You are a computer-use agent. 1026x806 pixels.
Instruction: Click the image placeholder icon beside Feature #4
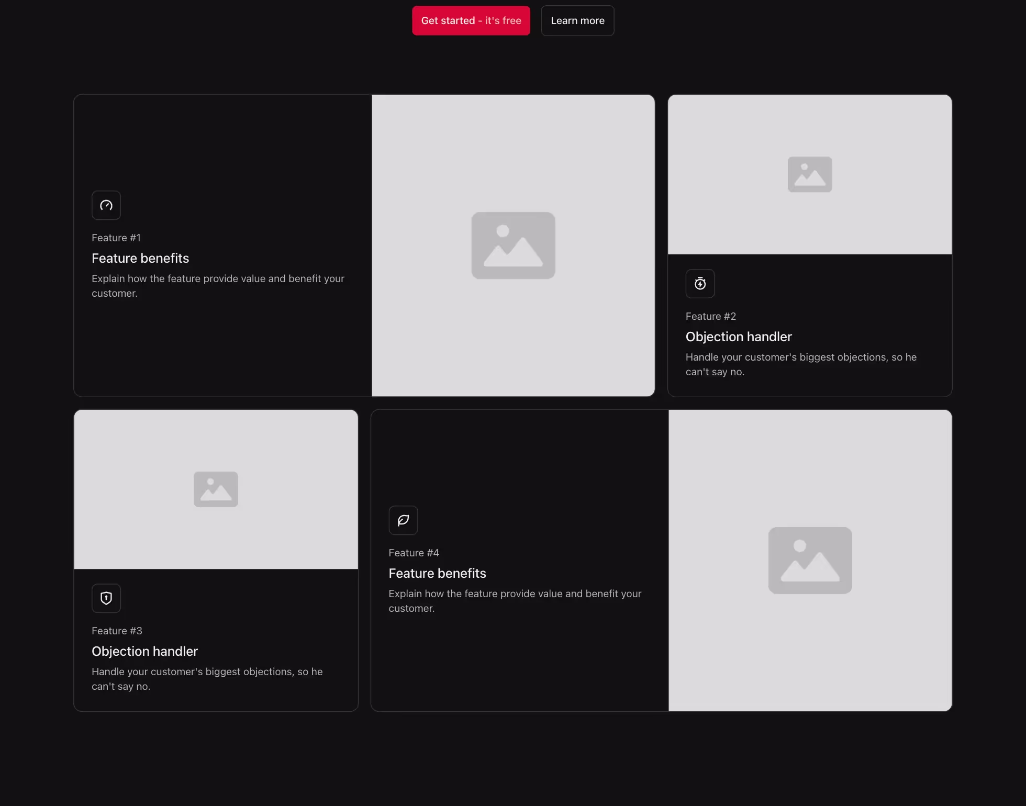809,561
